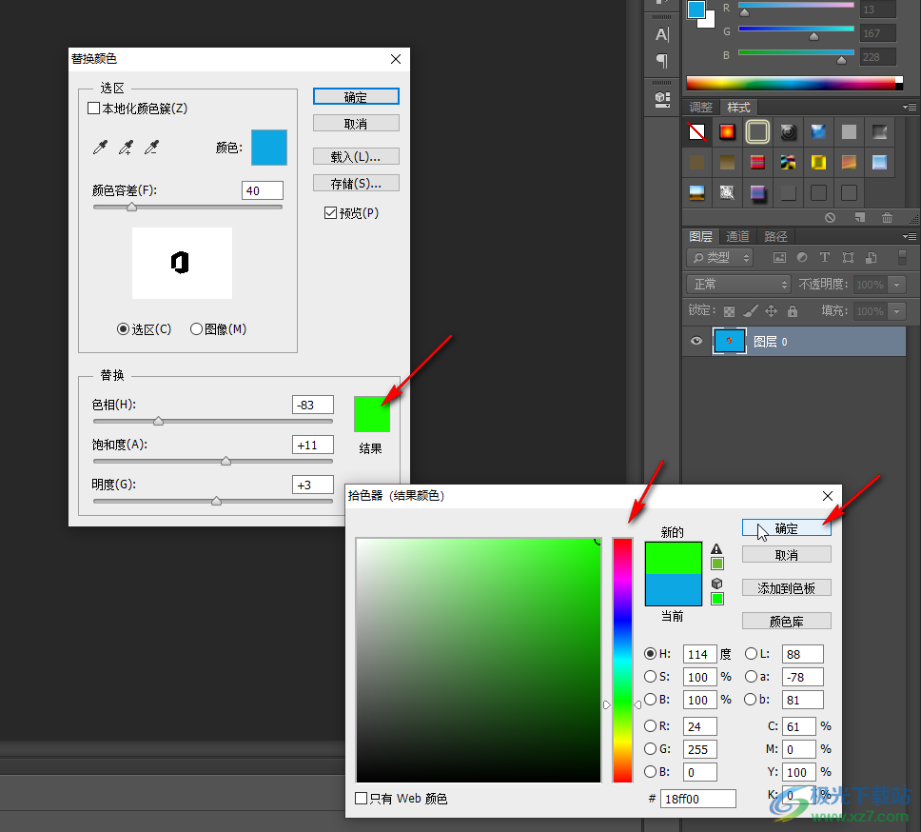Click the clear style icon in Styles panel

pyautogui.click(x=830, y=217)
